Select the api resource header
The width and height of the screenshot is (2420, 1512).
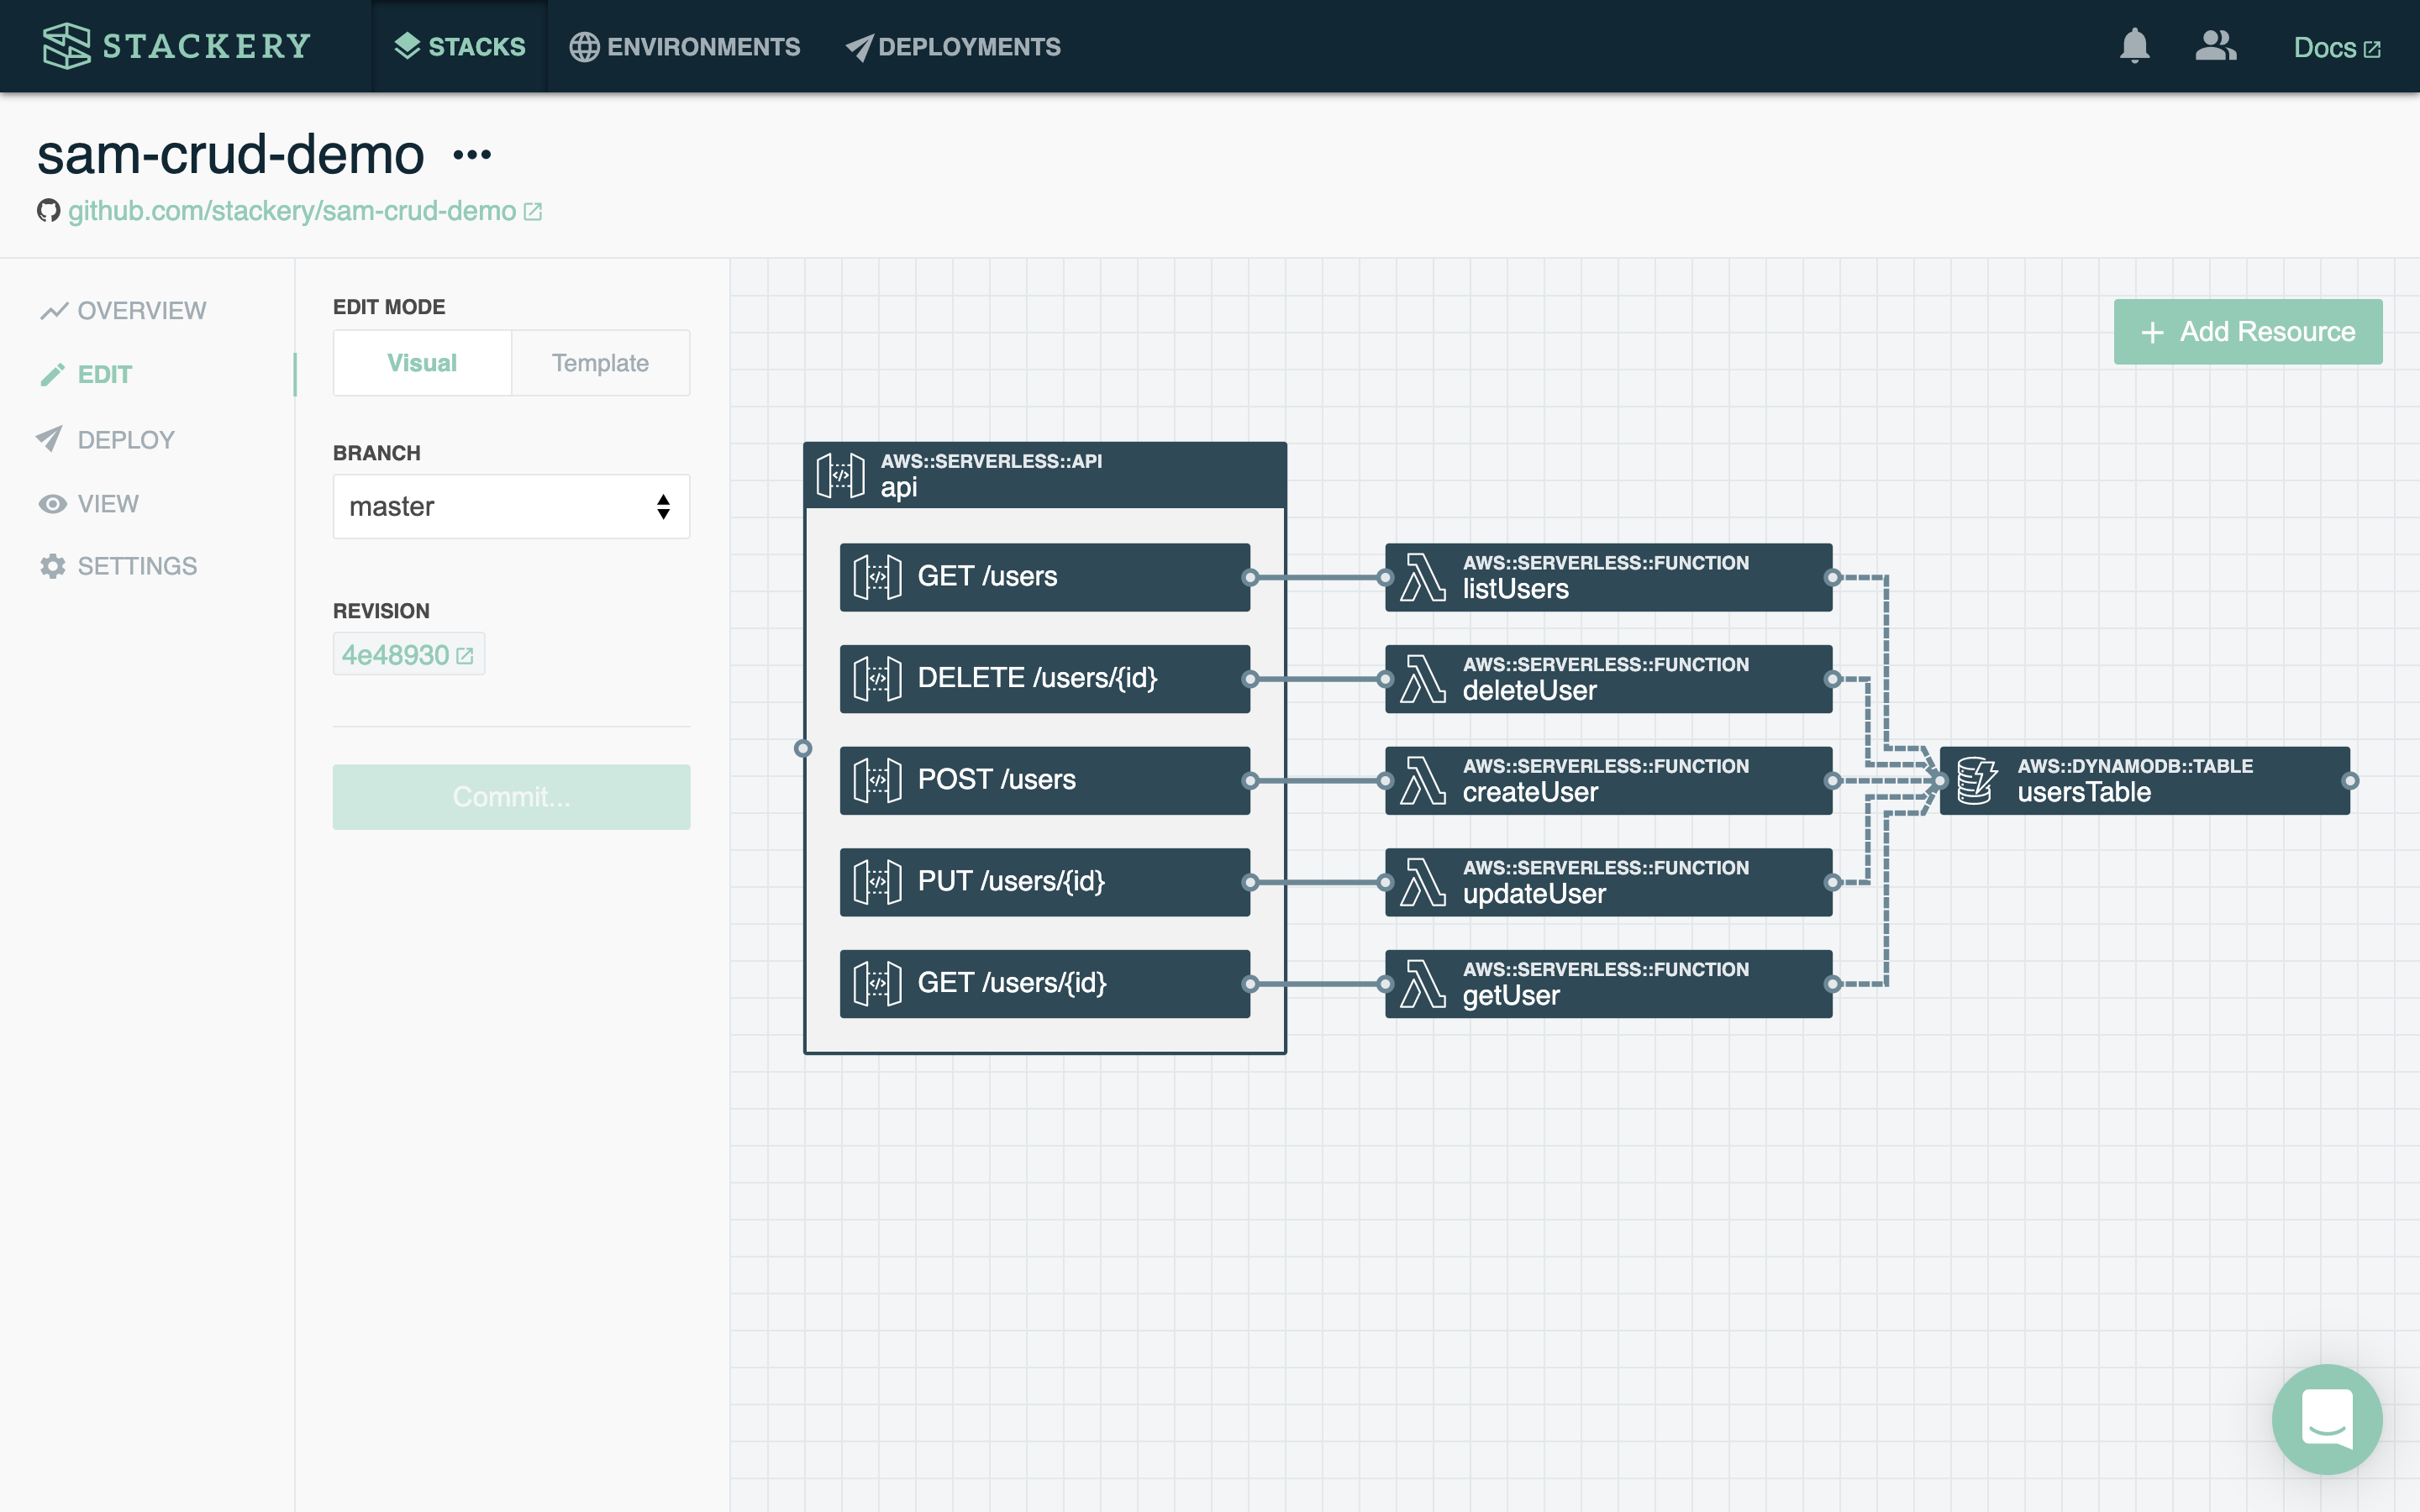coord(1045,475)
